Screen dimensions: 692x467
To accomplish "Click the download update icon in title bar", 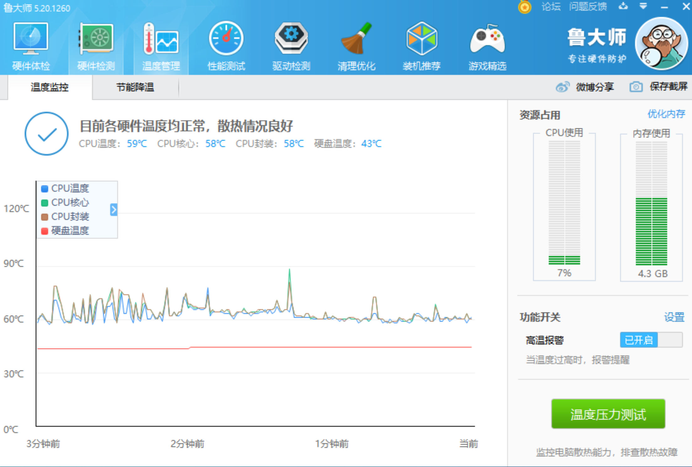I will [623, 6].
